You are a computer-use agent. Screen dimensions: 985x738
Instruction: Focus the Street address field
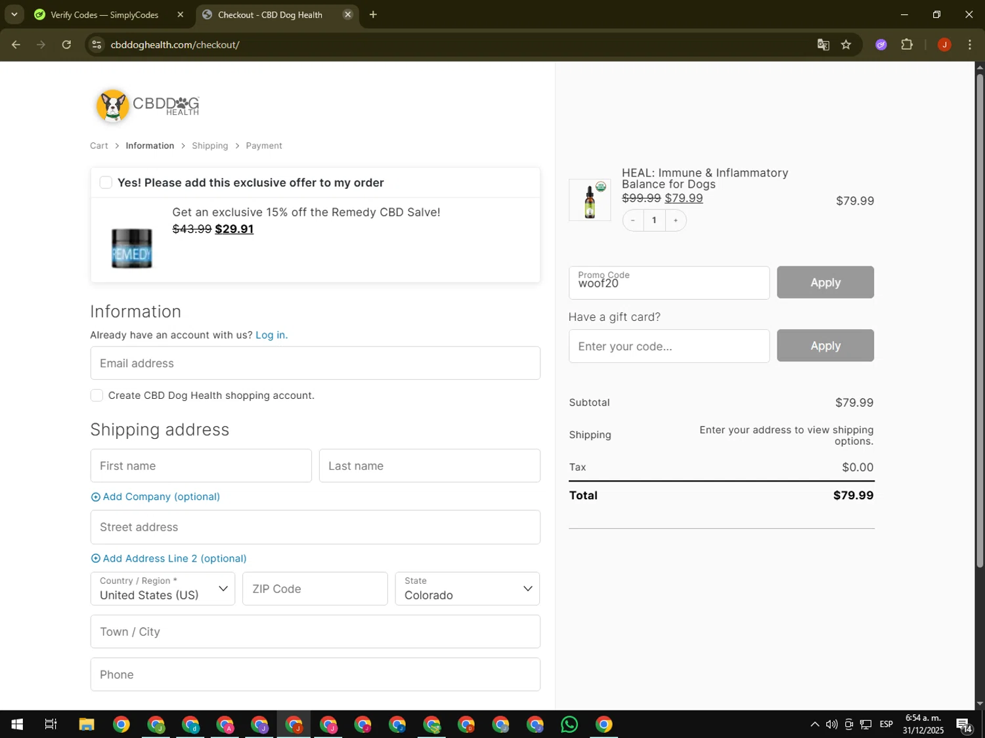315,527
